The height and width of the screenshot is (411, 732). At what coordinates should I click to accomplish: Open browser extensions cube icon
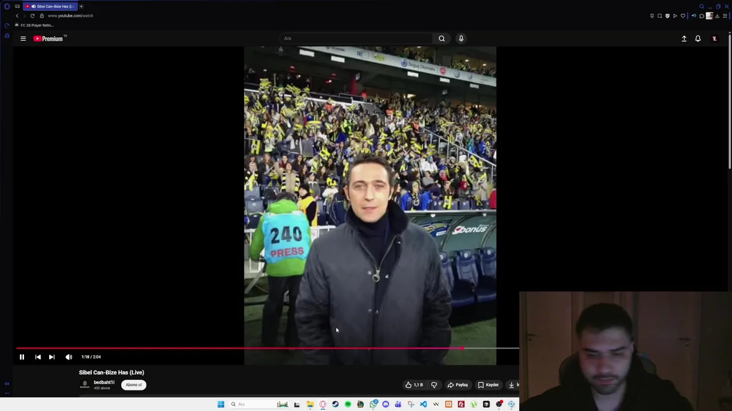tap(702, 15)
